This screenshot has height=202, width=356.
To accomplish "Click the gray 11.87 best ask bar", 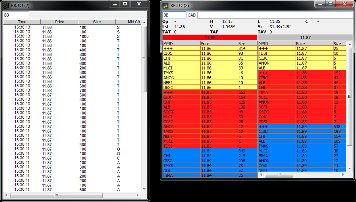I will tap(305, 38).
